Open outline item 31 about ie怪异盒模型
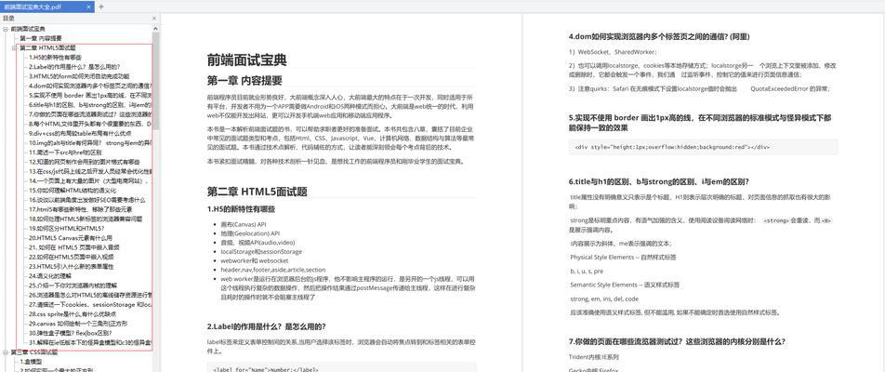The width and height of the screenshot is (885, 372). (90, 342)
